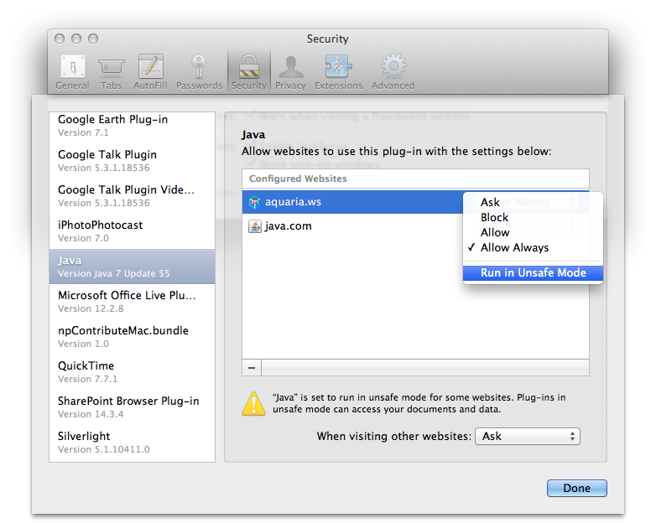Click the aquaria.ws site favicon
The image size is (656, 523).
(x=254, y=202)
